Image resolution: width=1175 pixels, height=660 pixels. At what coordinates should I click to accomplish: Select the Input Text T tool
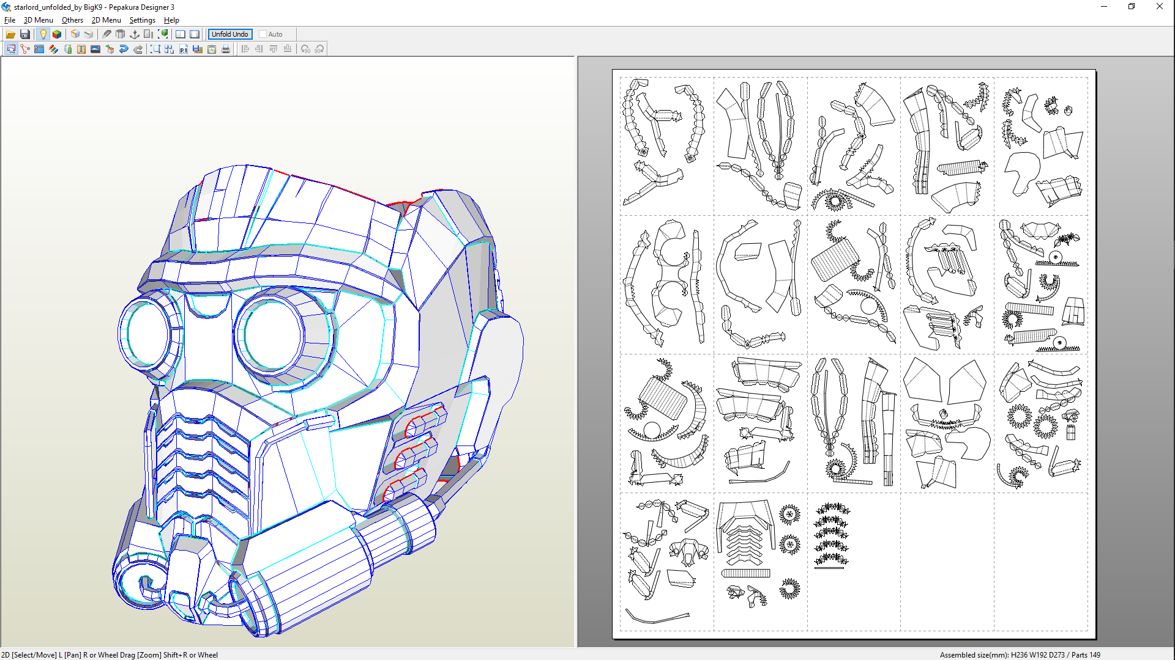[81, 49]
